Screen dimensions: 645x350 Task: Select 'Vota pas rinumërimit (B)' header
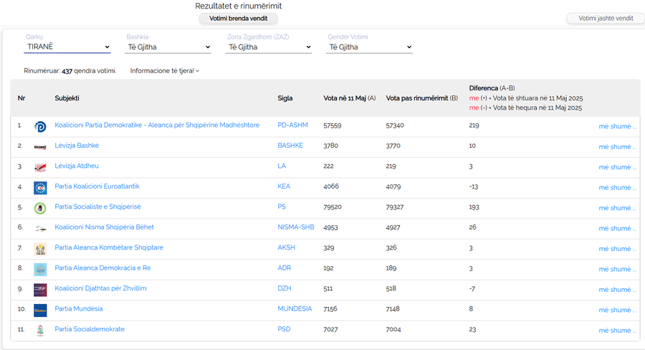click(x=421, y=98)
